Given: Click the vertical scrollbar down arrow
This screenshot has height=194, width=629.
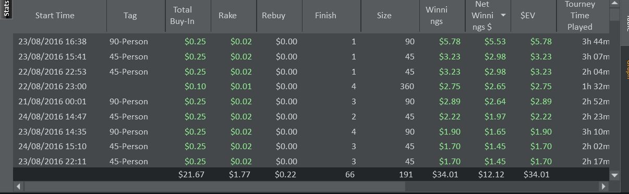Looking at the screenshot, I should pos(614,175).
